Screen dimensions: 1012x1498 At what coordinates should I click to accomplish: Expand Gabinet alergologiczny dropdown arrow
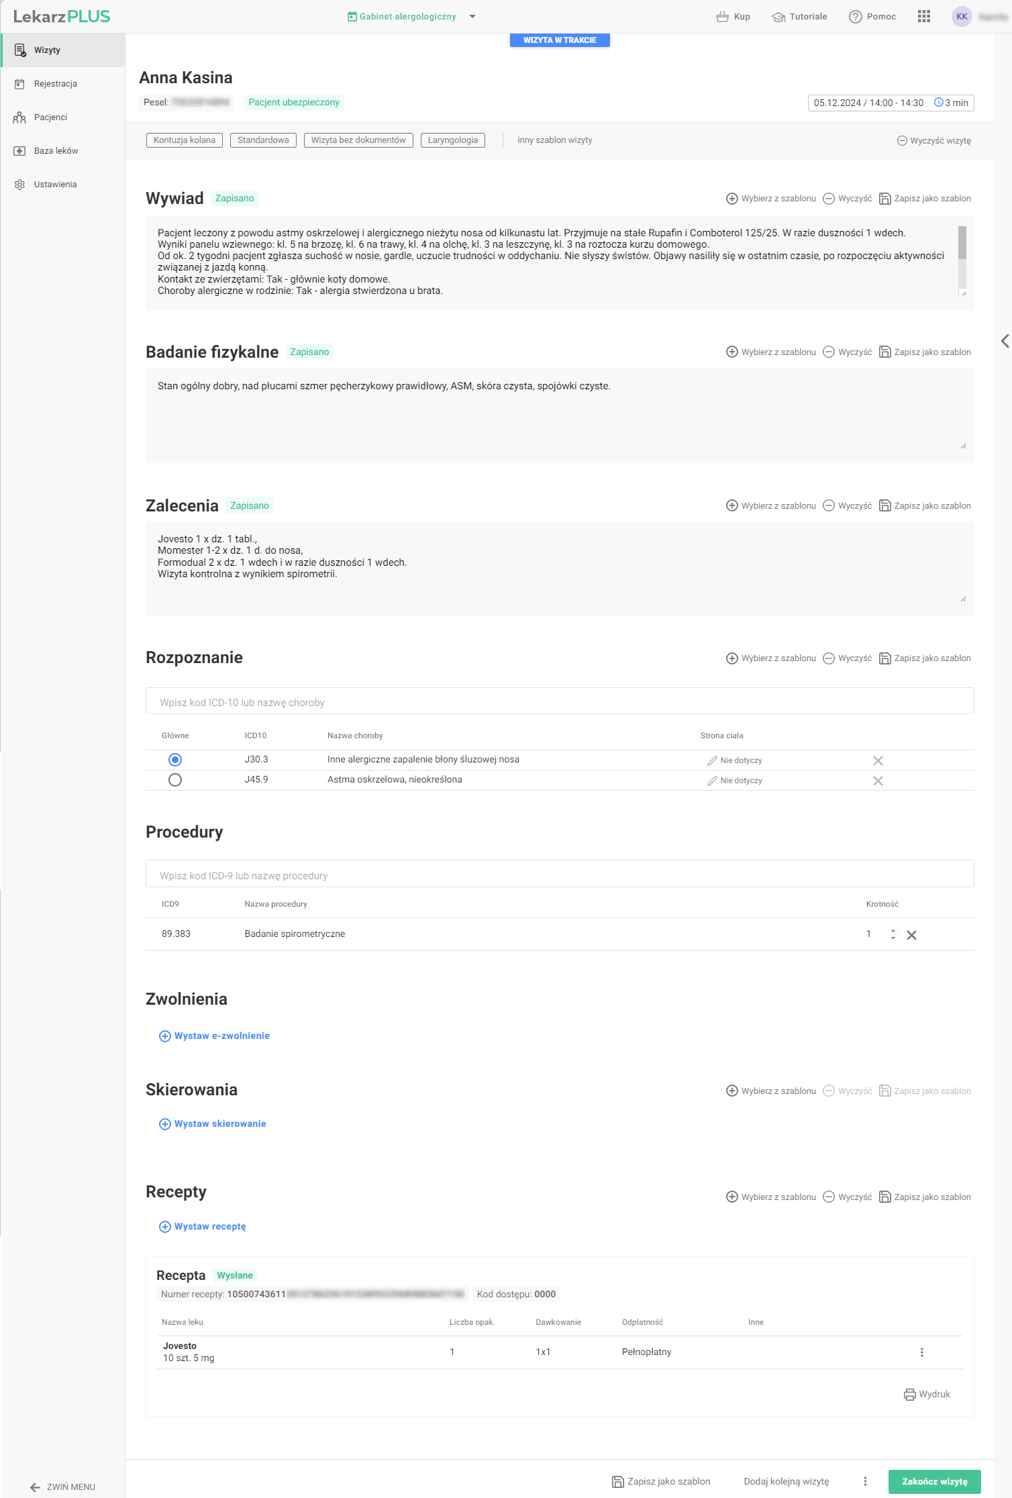[472, 17]
